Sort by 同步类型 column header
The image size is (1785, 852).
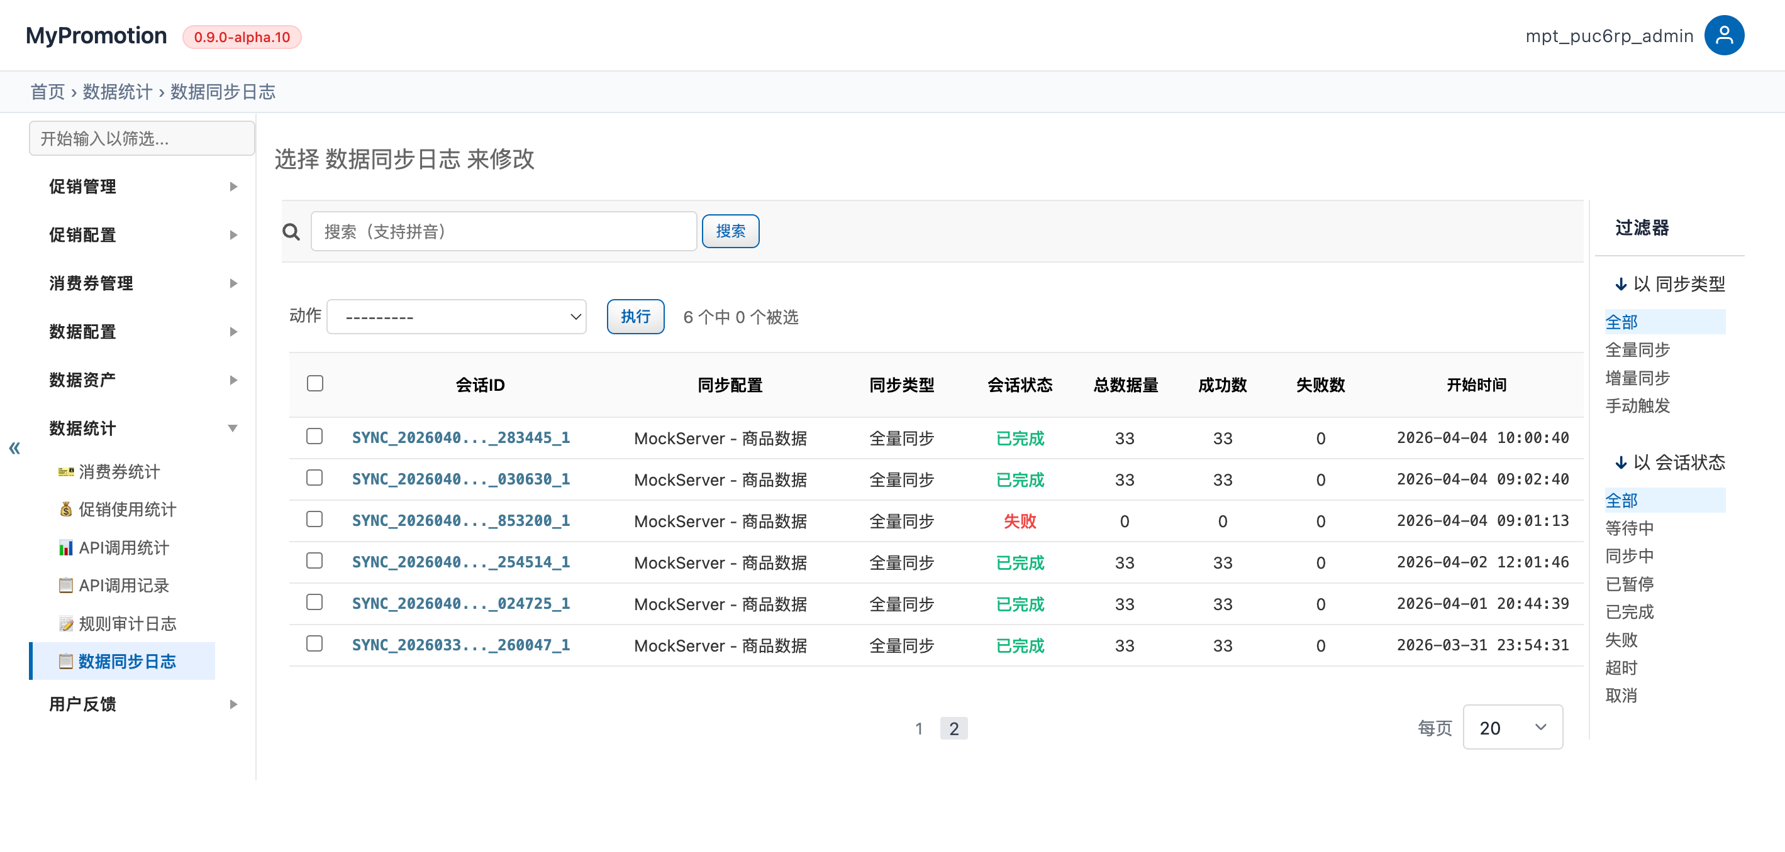coord(901,385)
